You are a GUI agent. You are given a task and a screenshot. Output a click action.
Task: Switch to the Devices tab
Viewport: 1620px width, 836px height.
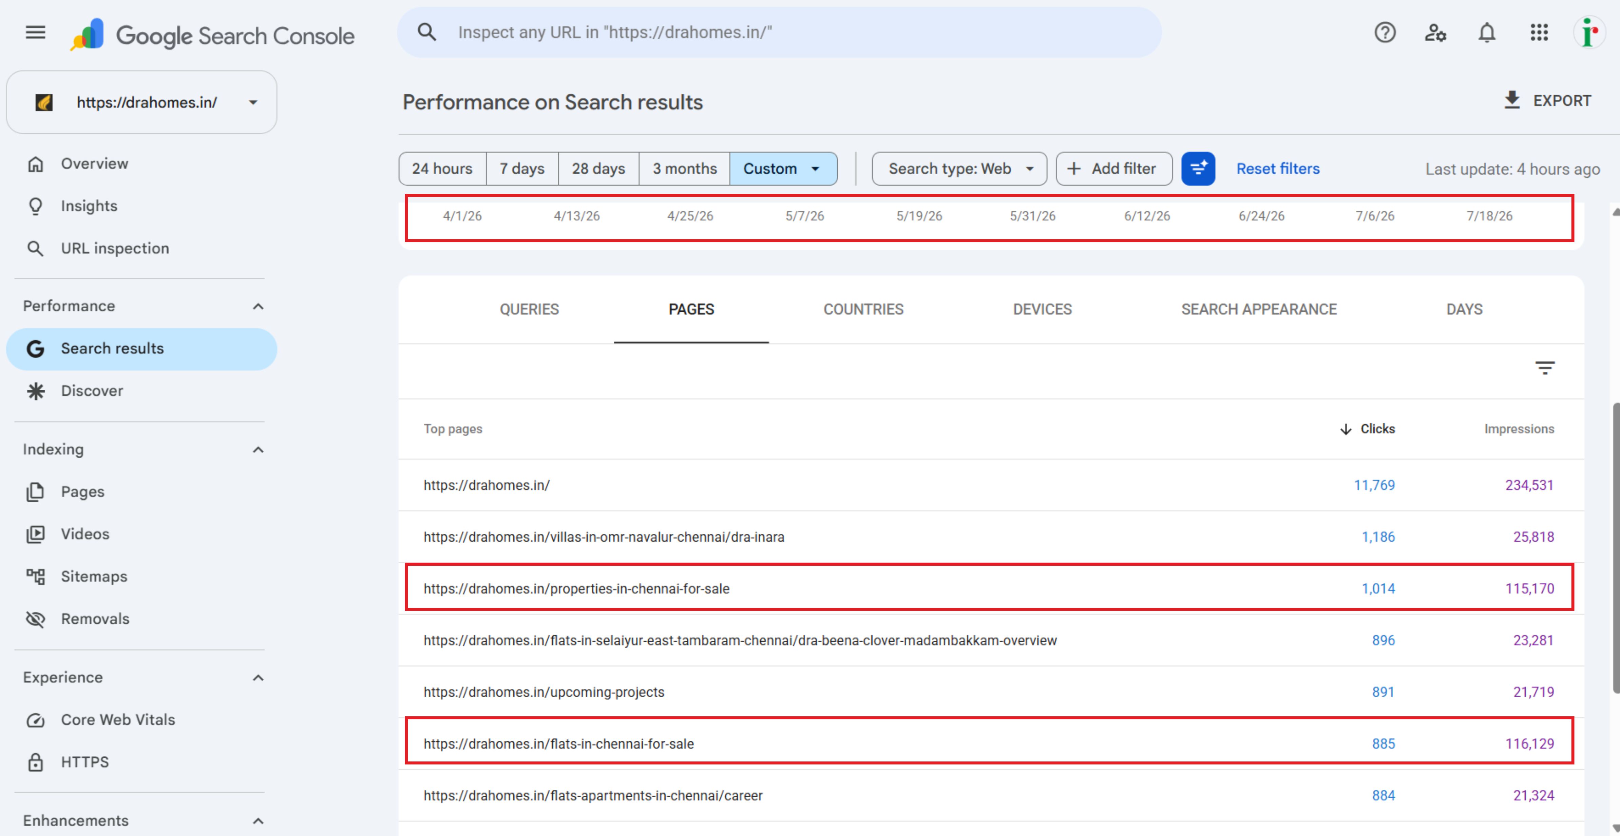tap(1042, 309)
